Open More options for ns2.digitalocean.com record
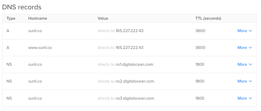Viewport: 261px width, 111px height. (x=244, y=81)
